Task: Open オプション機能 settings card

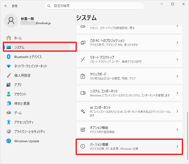Action: [x=130, y=130]
